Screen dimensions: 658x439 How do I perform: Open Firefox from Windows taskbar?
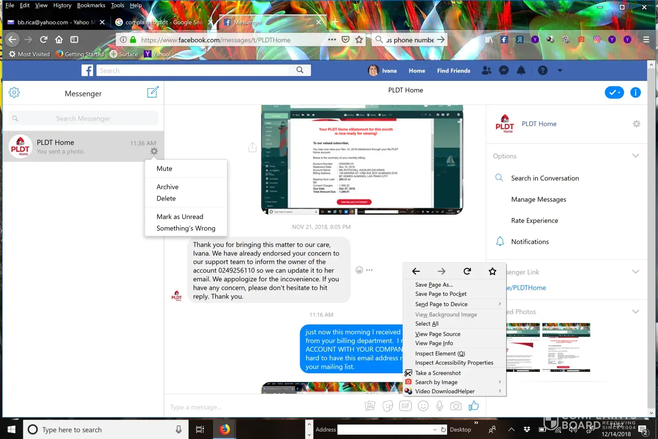pyautogui.click(x=225, y=429)
